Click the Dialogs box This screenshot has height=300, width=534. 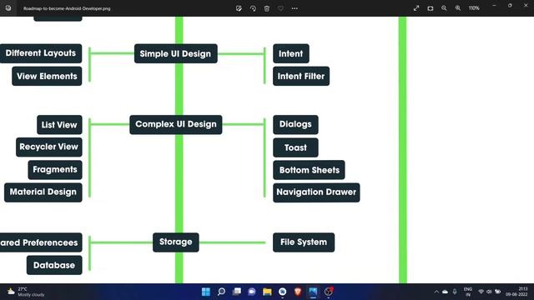click(x=295, y=124)
